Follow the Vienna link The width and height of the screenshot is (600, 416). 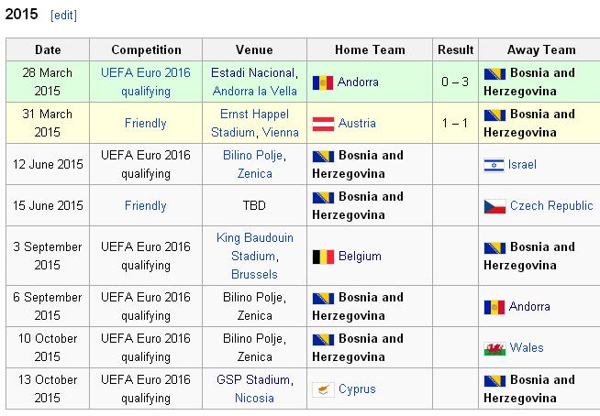(281, 132)
